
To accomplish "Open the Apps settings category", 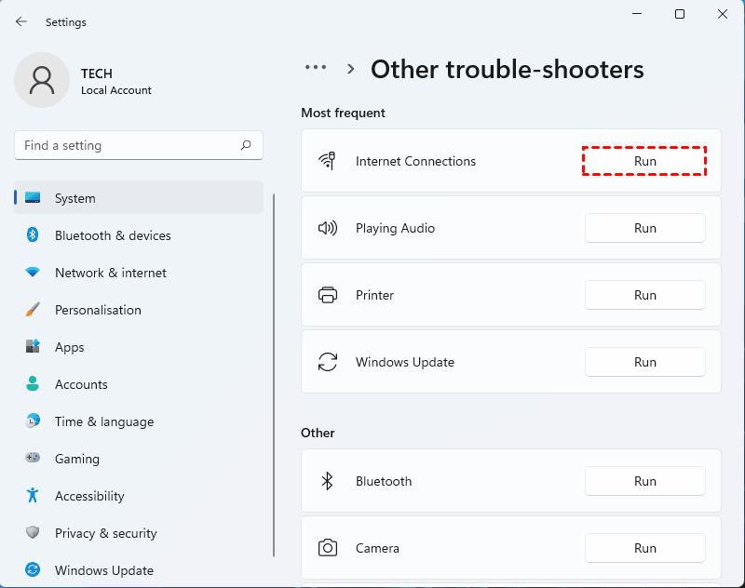I will [x=70, y=347].
